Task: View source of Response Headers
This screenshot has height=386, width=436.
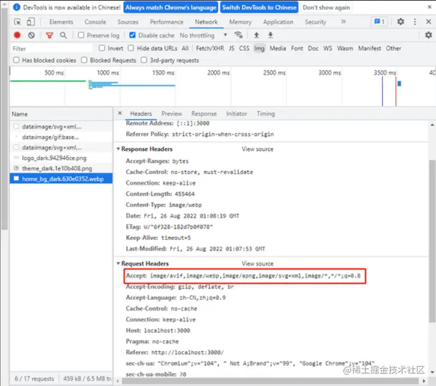Action: coord(257,149)
